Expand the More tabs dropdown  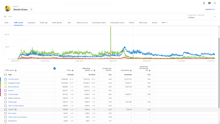pyautogui.click(x=164, y=23)
